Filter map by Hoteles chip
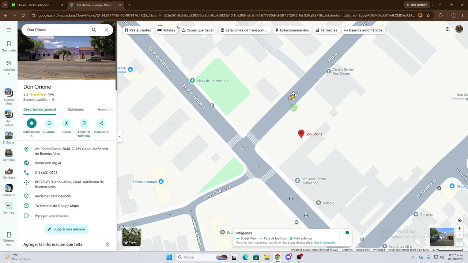This screenshot has height=263, width=468. click(166, 30)
